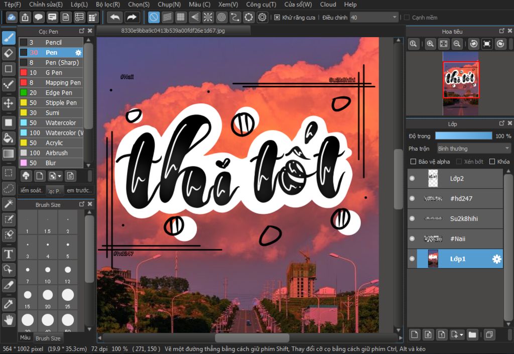
Task: Enable Khóa checkbox
Action: click(492, 161)
